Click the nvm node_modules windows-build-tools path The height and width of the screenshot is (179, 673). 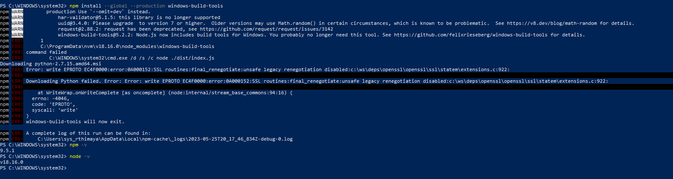click(127, 46)
